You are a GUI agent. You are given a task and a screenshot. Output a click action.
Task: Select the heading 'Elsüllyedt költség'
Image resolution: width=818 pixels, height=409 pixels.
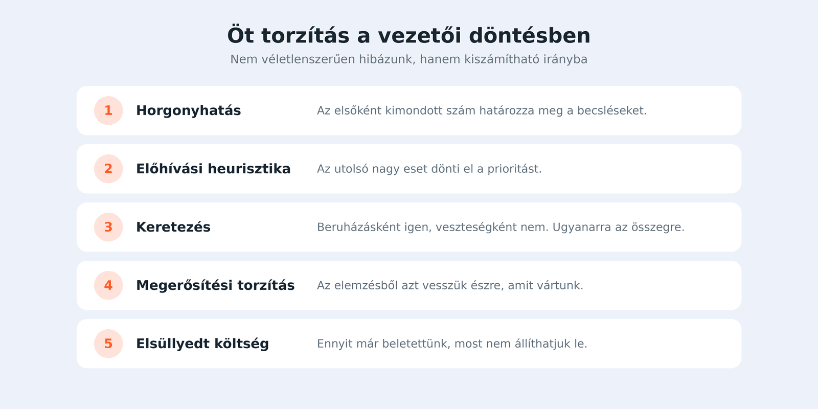(x=202, y=344)
